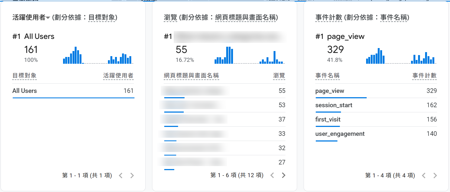The height and width of the screenshot is (192, 450).
Task: Select the page_view event row
Action: tap(330, 91)
